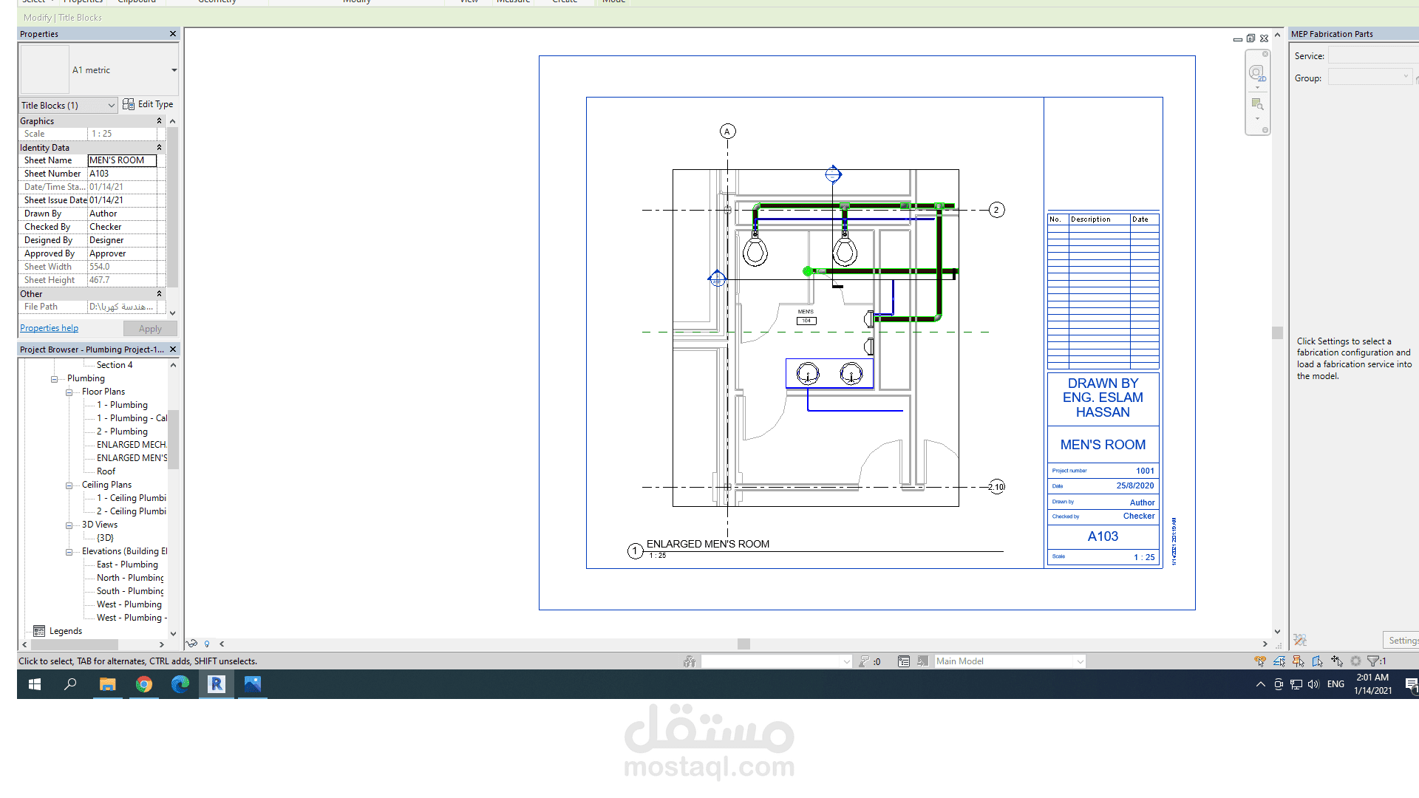The width and height of the screenshot is (1419, 798).
Task: Click the Editable Only icon in status bar
Action: (x=864, y=661)
